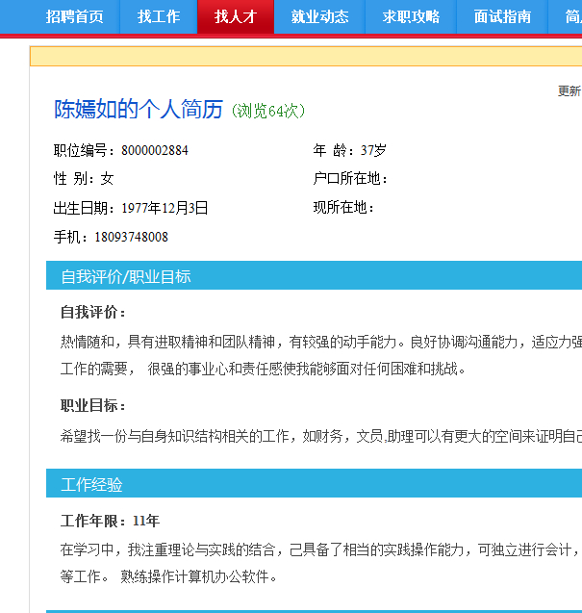582x613 pixels.
Task: Open the 求职攻略 menu item
Action: [411, 16]
